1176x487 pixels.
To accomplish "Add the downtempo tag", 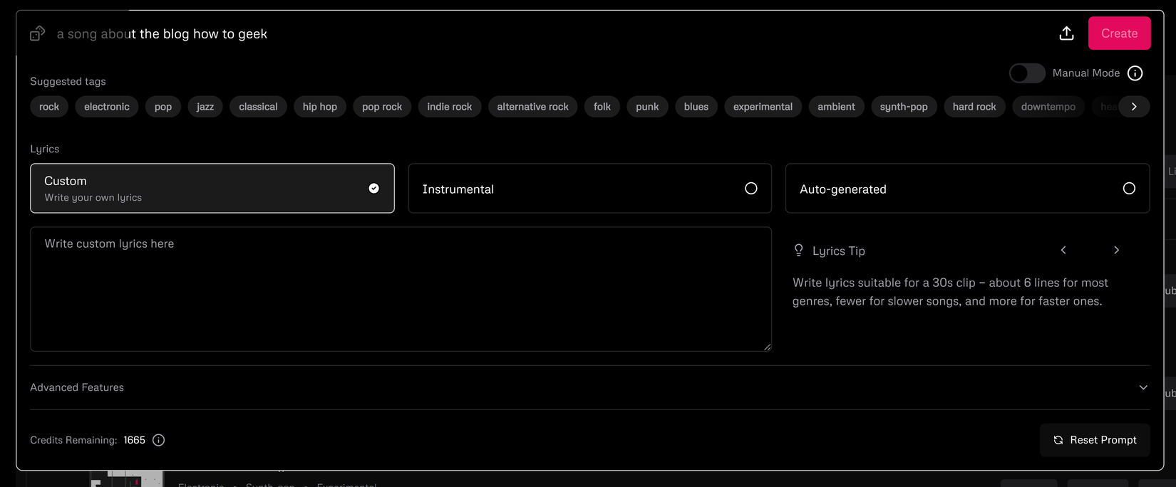I will click(x=1048, y=107).
